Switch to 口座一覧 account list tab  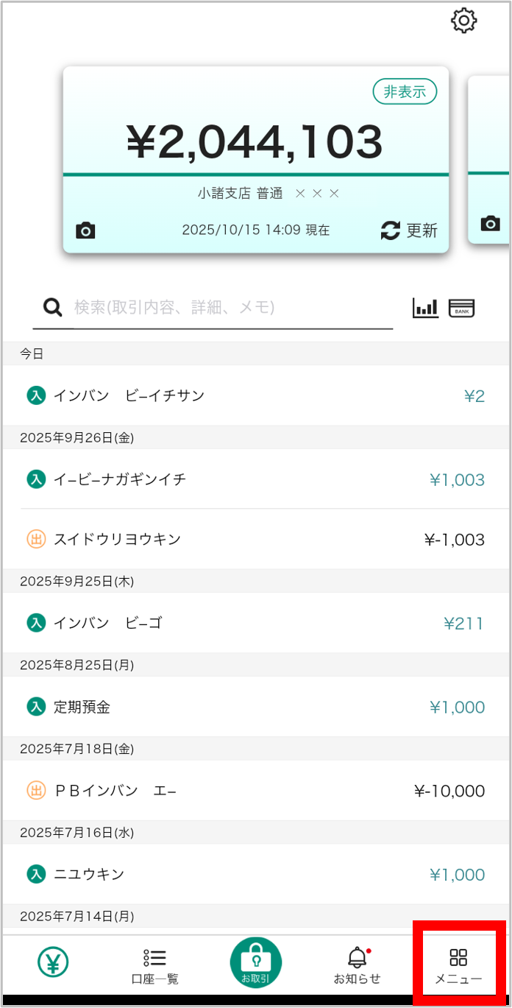(x=154, y=965)
